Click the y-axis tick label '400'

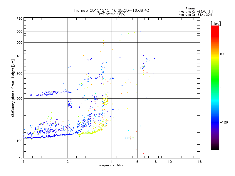click(20, 56)
